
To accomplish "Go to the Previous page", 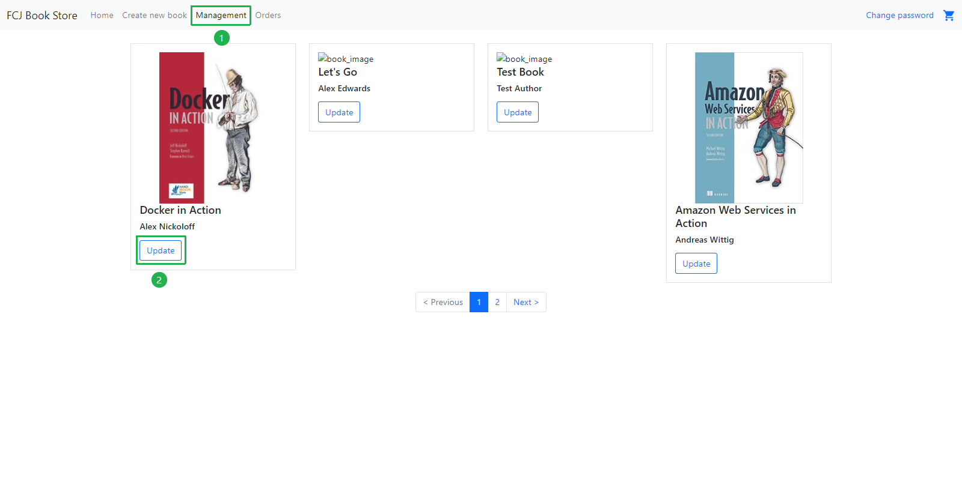I will coord(443,302).
